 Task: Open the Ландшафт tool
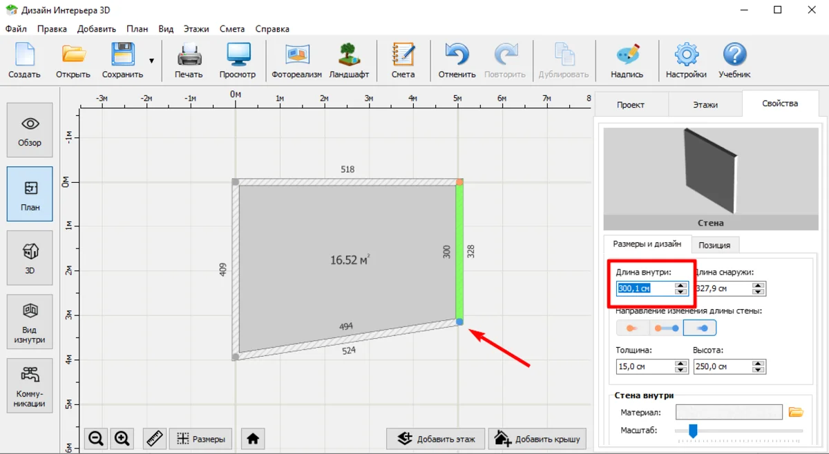[349, 61]
